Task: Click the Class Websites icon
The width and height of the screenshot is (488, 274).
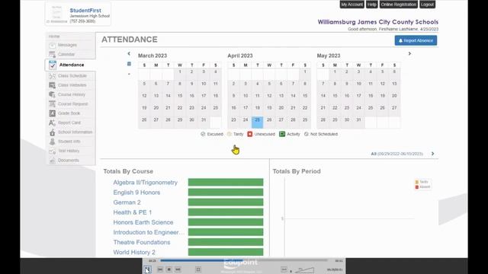Action: 52,85
